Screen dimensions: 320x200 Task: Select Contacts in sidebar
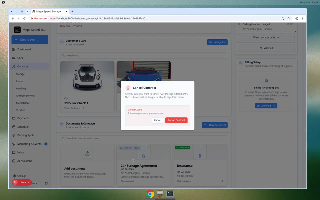[x=30, y=66]
